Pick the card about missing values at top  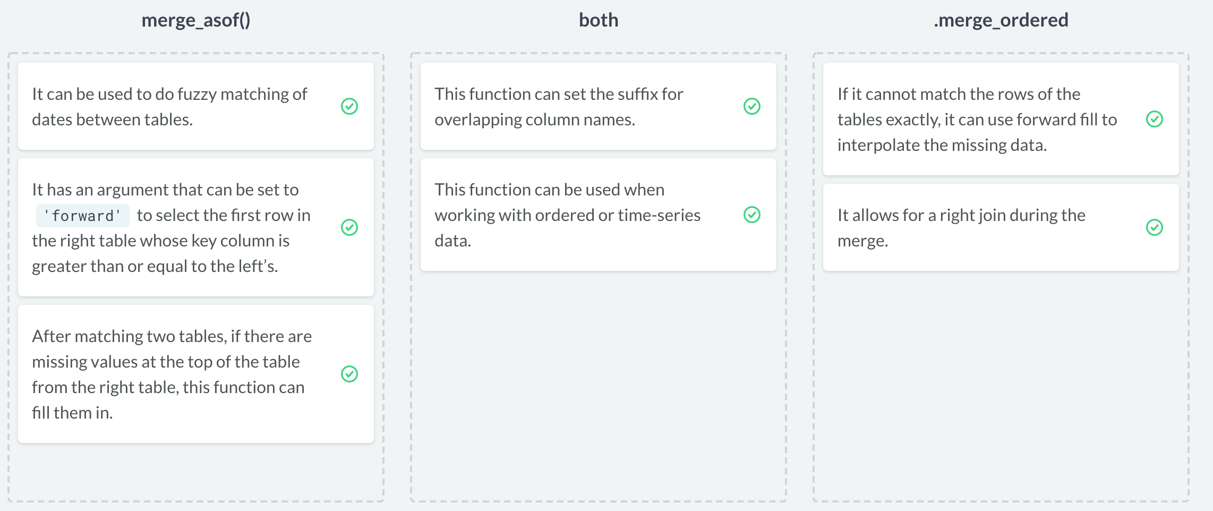[x=170, y=374]
